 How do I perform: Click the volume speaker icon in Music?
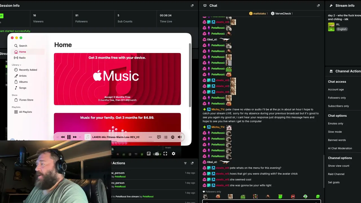pos(180,137)
